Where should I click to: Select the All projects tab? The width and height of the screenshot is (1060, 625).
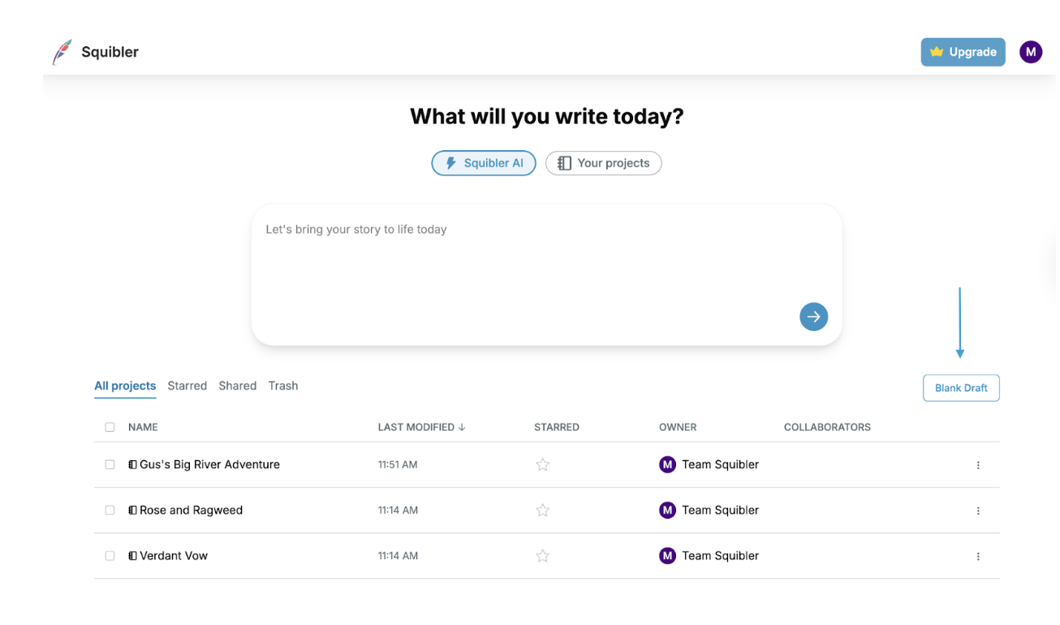coord(125,386)
